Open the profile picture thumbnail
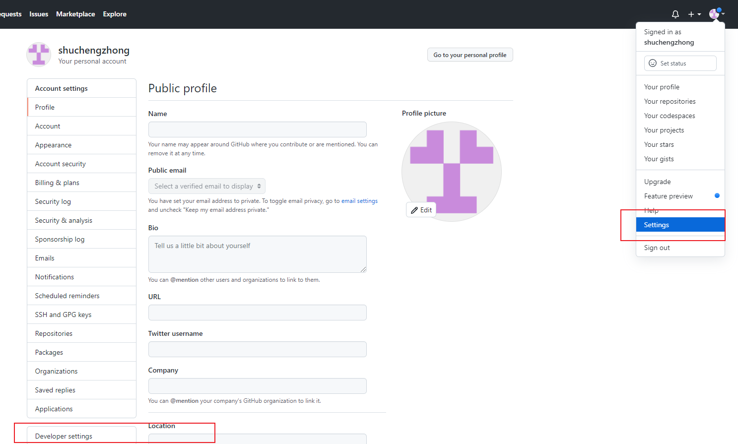The image size is (738, 444). [451, 171]
